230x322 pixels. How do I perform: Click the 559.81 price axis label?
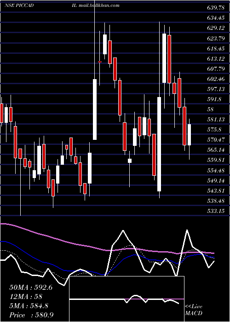coord(216,160)
